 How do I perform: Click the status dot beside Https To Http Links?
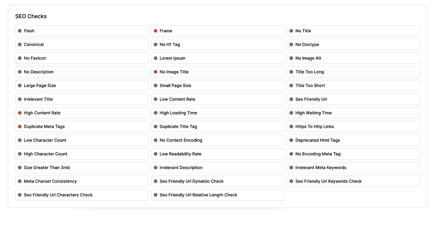point(292,126)
